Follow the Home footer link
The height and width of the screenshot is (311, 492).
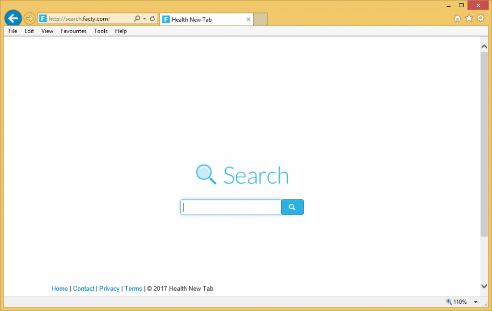[60, 288]
